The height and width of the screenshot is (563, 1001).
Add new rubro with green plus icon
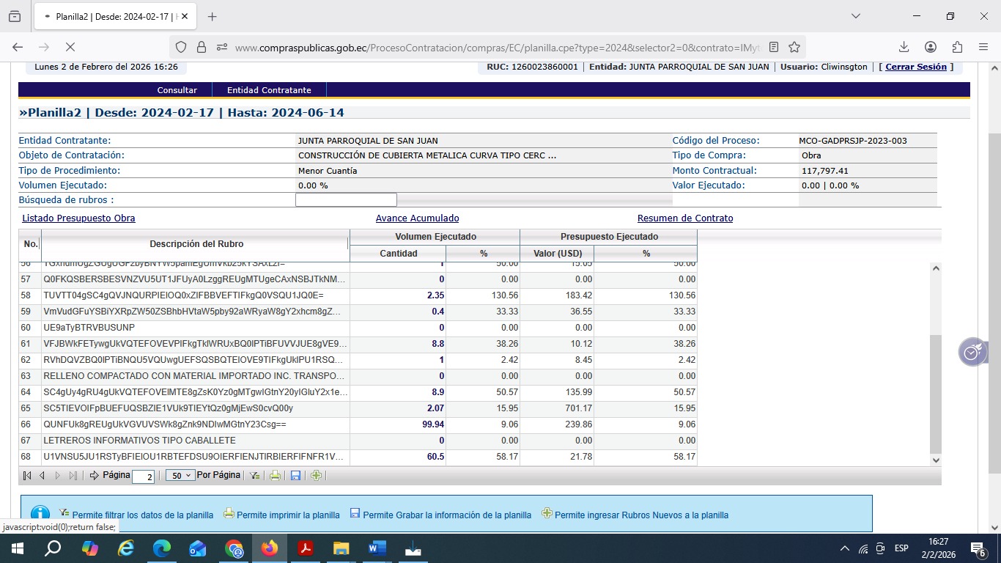(316, 476)
